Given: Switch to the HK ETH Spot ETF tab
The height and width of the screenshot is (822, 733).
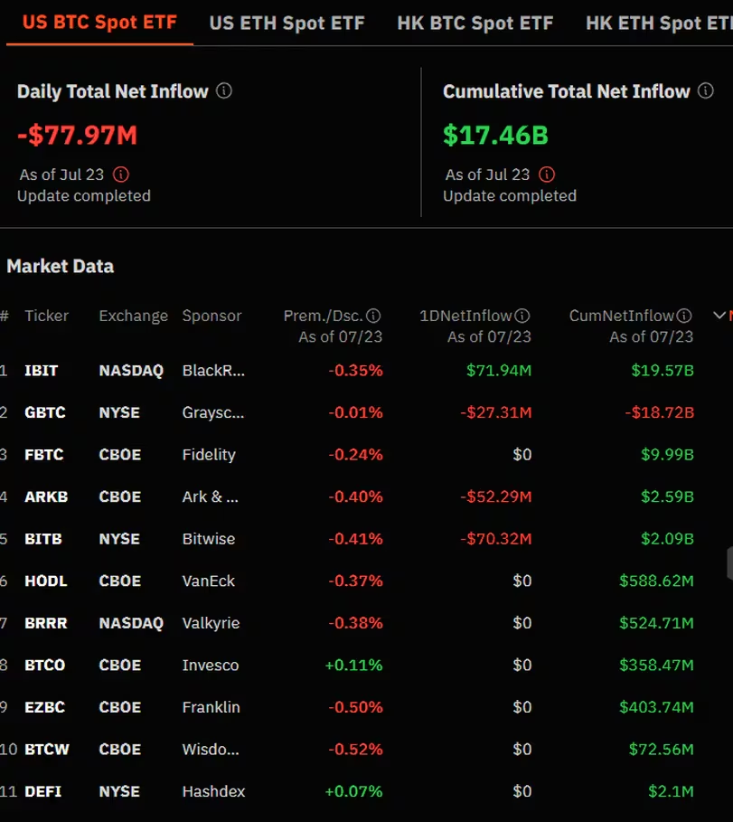Looking at the screenshot, I should click(x=659, y=24).
